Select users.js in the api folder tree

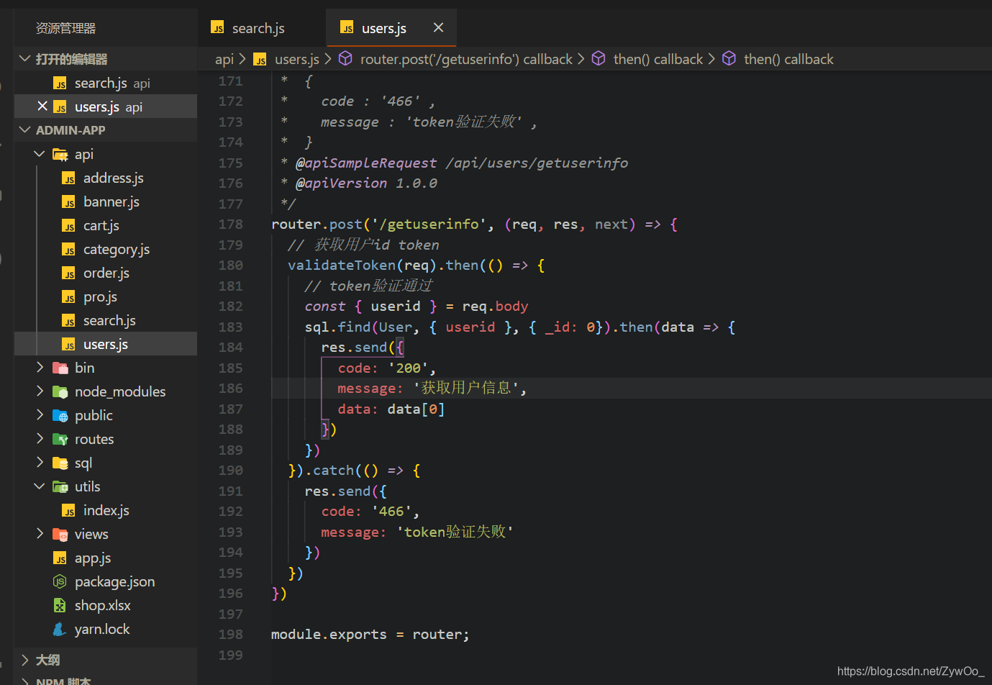coord(106,344)
